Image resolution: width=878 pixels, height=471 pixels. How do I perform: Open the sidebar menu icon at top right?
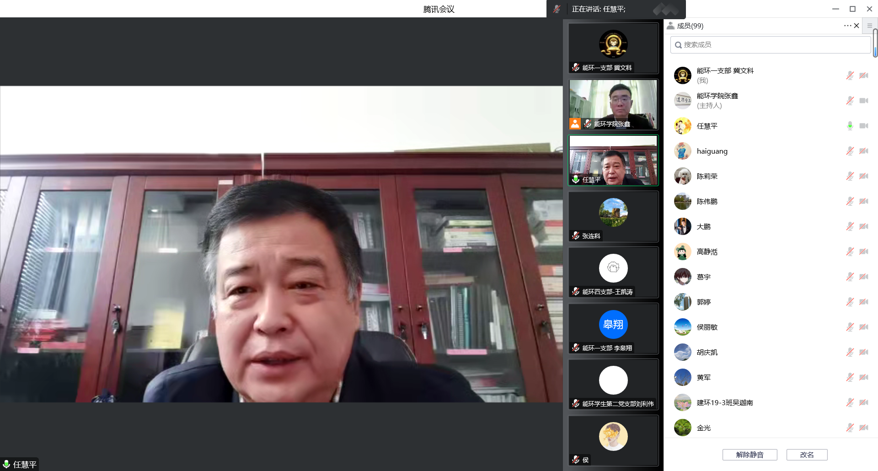[x=870, y=26]
